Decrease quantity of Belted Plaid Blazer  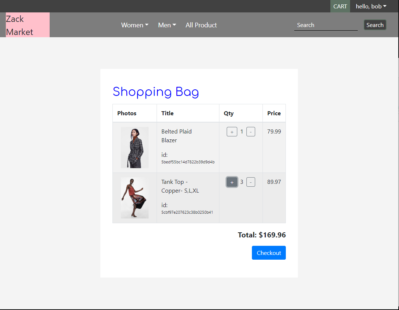coord(251,132)
